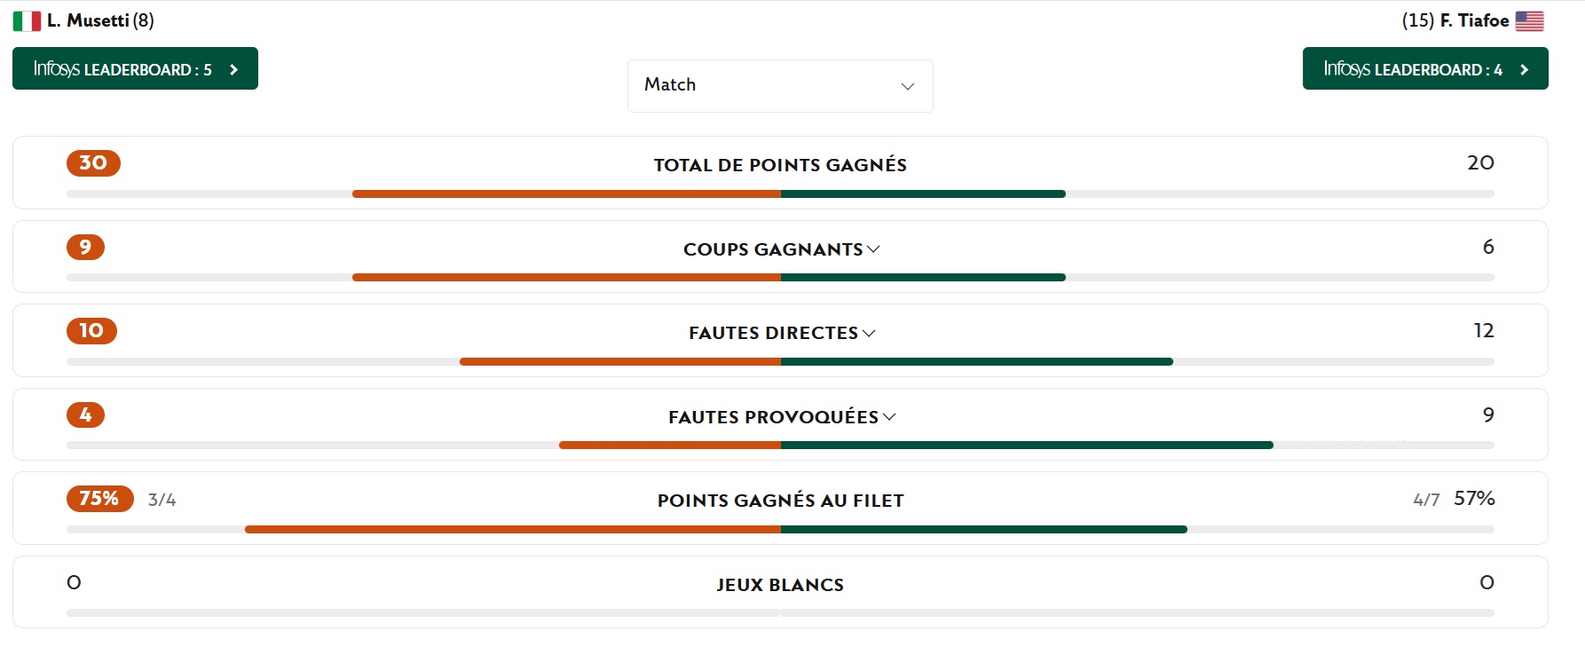Expand the Fautes Provoquées breakdown chevron

889,417
